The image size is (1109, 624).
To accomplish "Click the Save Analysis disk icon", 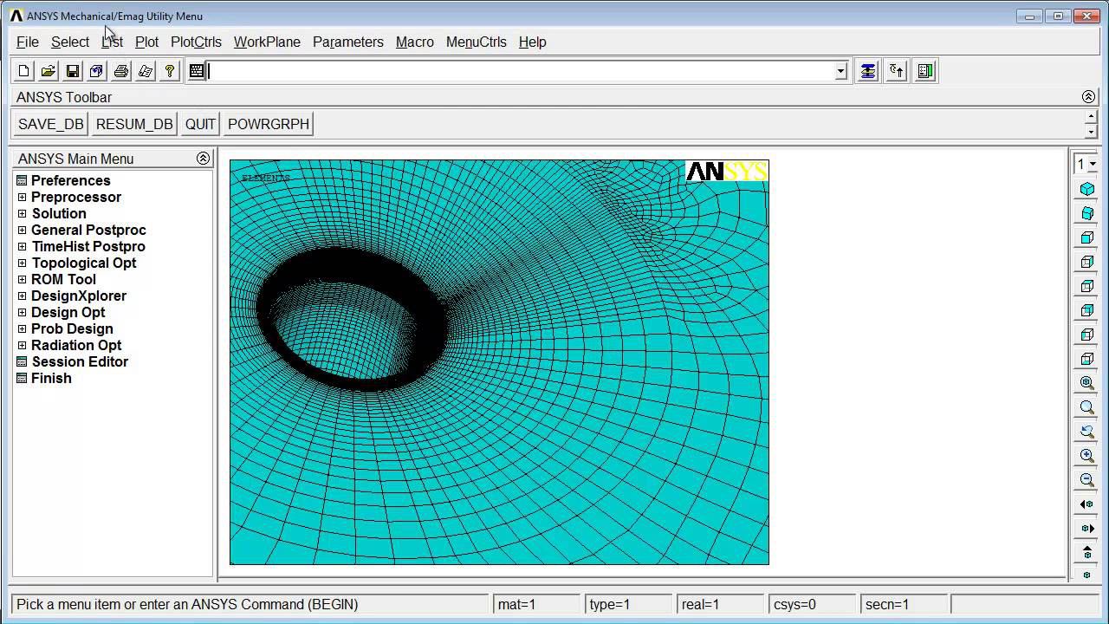I will pyautogui.click(x=73, y=71).
